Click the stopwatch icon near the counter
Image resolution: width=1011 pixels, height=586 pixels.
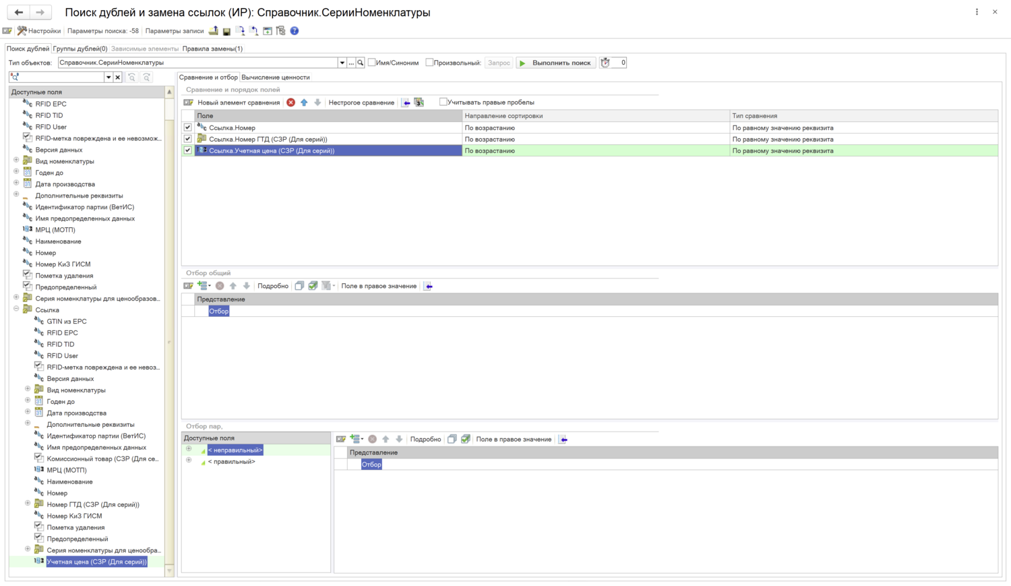click(x=605, y=63)
